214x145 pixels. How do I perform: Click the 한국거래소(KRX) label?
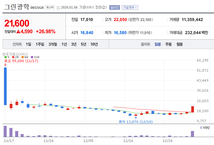(15, 54)
